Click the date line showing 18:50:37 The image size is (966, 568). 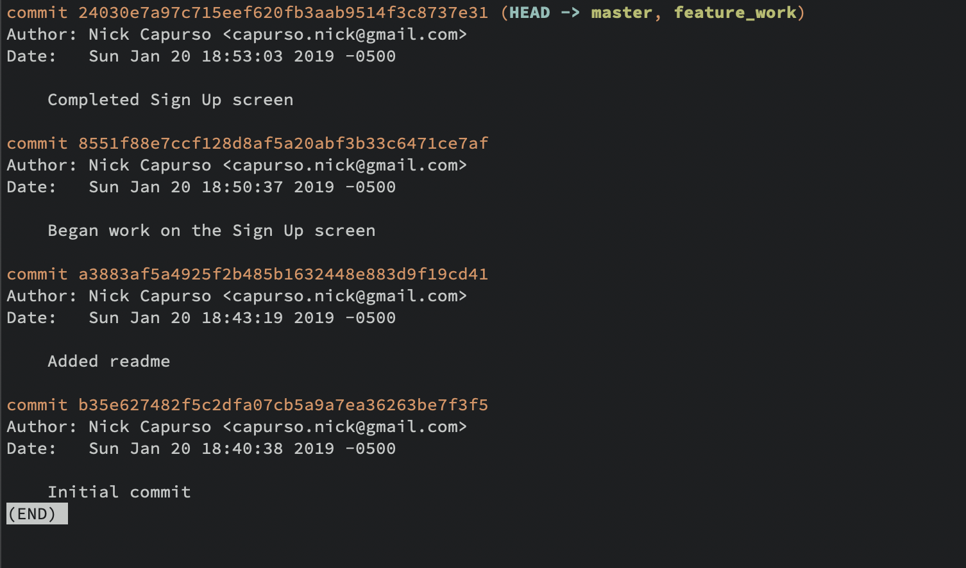pyautogui.click(x=201, y=187)
